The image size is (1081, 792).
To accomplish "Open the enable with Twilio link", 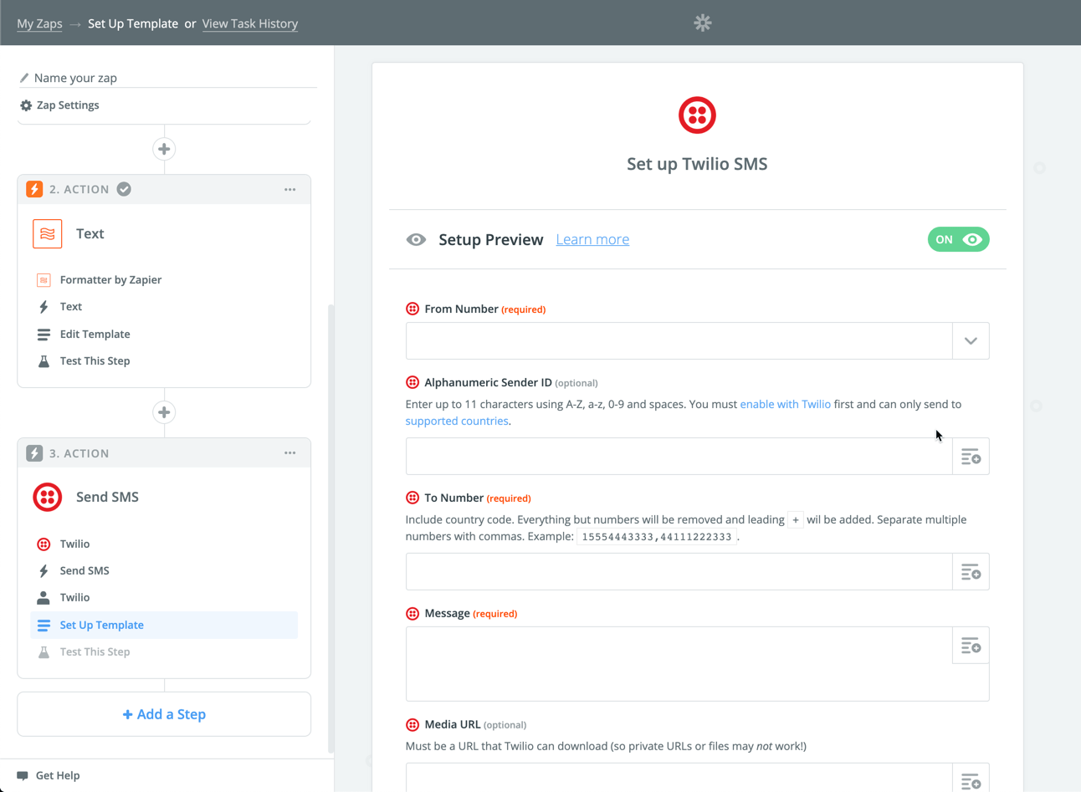I will coord(785,404).
